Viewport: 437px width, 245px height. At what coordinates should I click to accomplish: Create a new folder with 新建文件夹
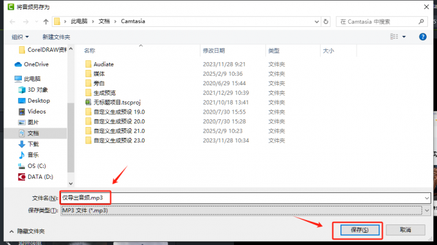tap(57, 37)
